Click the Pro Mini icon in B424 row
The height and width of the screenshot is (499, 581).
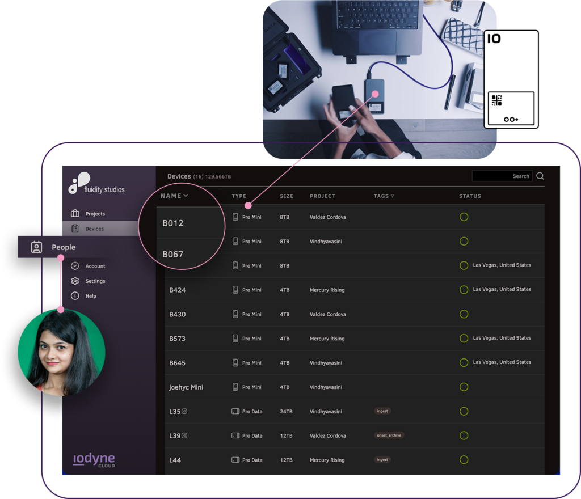coord(235,290)
